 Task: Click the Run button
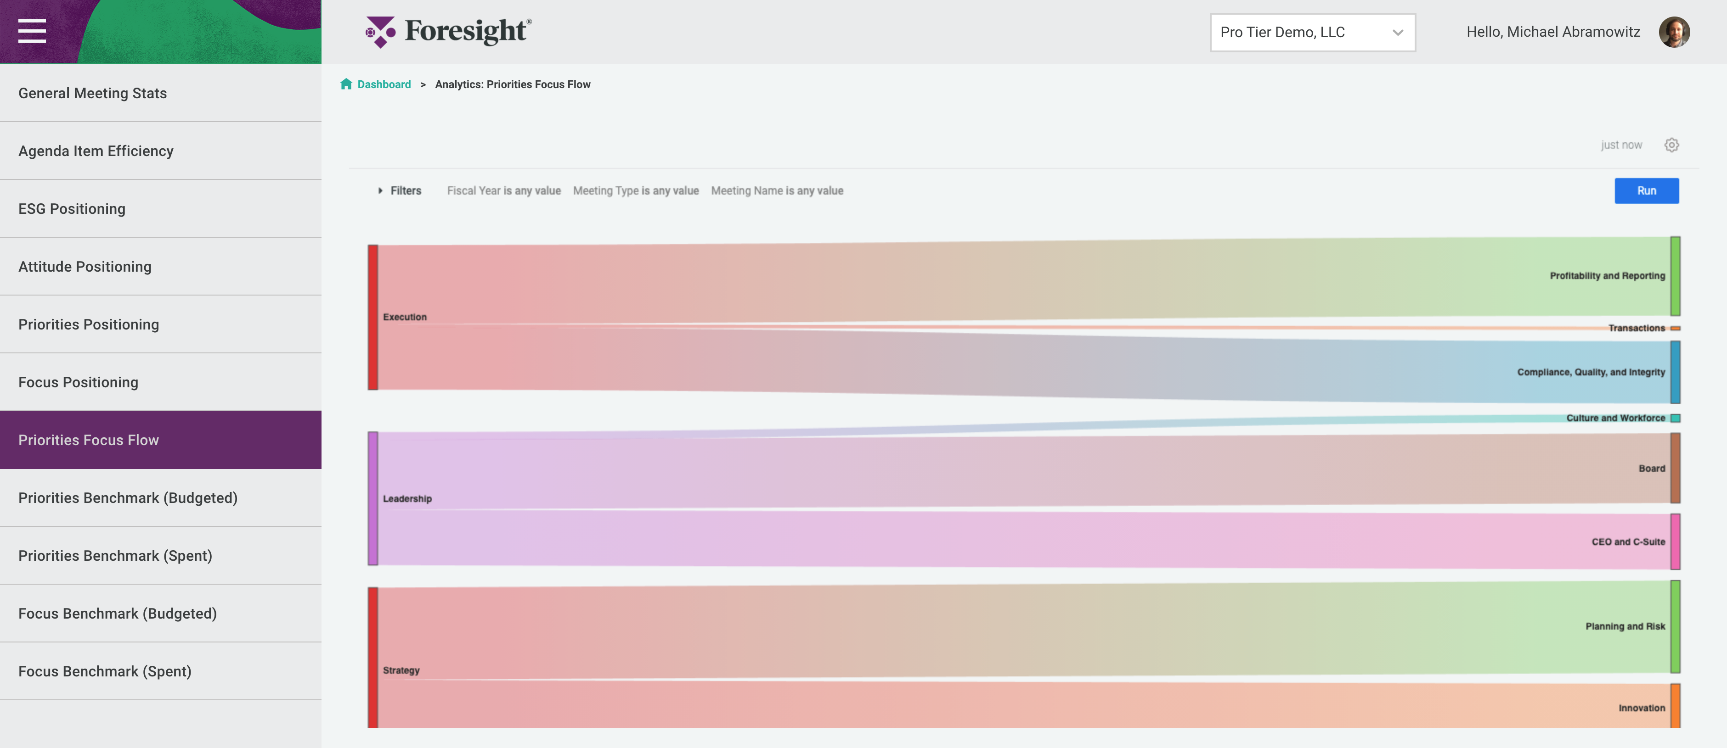(x=1647, y=190)
